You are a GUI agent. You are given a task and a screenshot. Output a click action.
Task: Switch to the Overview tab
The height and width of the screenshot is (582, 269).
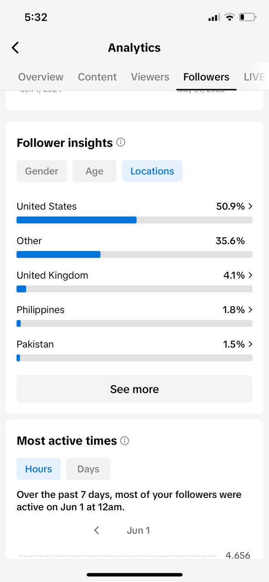[x=41, y=77]
